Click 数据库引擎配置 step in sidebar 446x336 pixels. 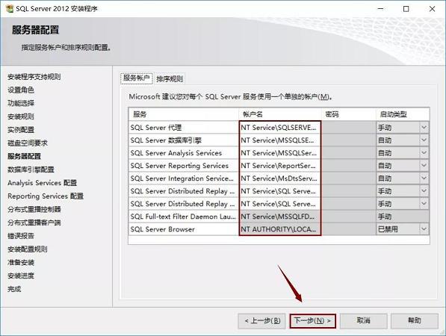[31, 169]
